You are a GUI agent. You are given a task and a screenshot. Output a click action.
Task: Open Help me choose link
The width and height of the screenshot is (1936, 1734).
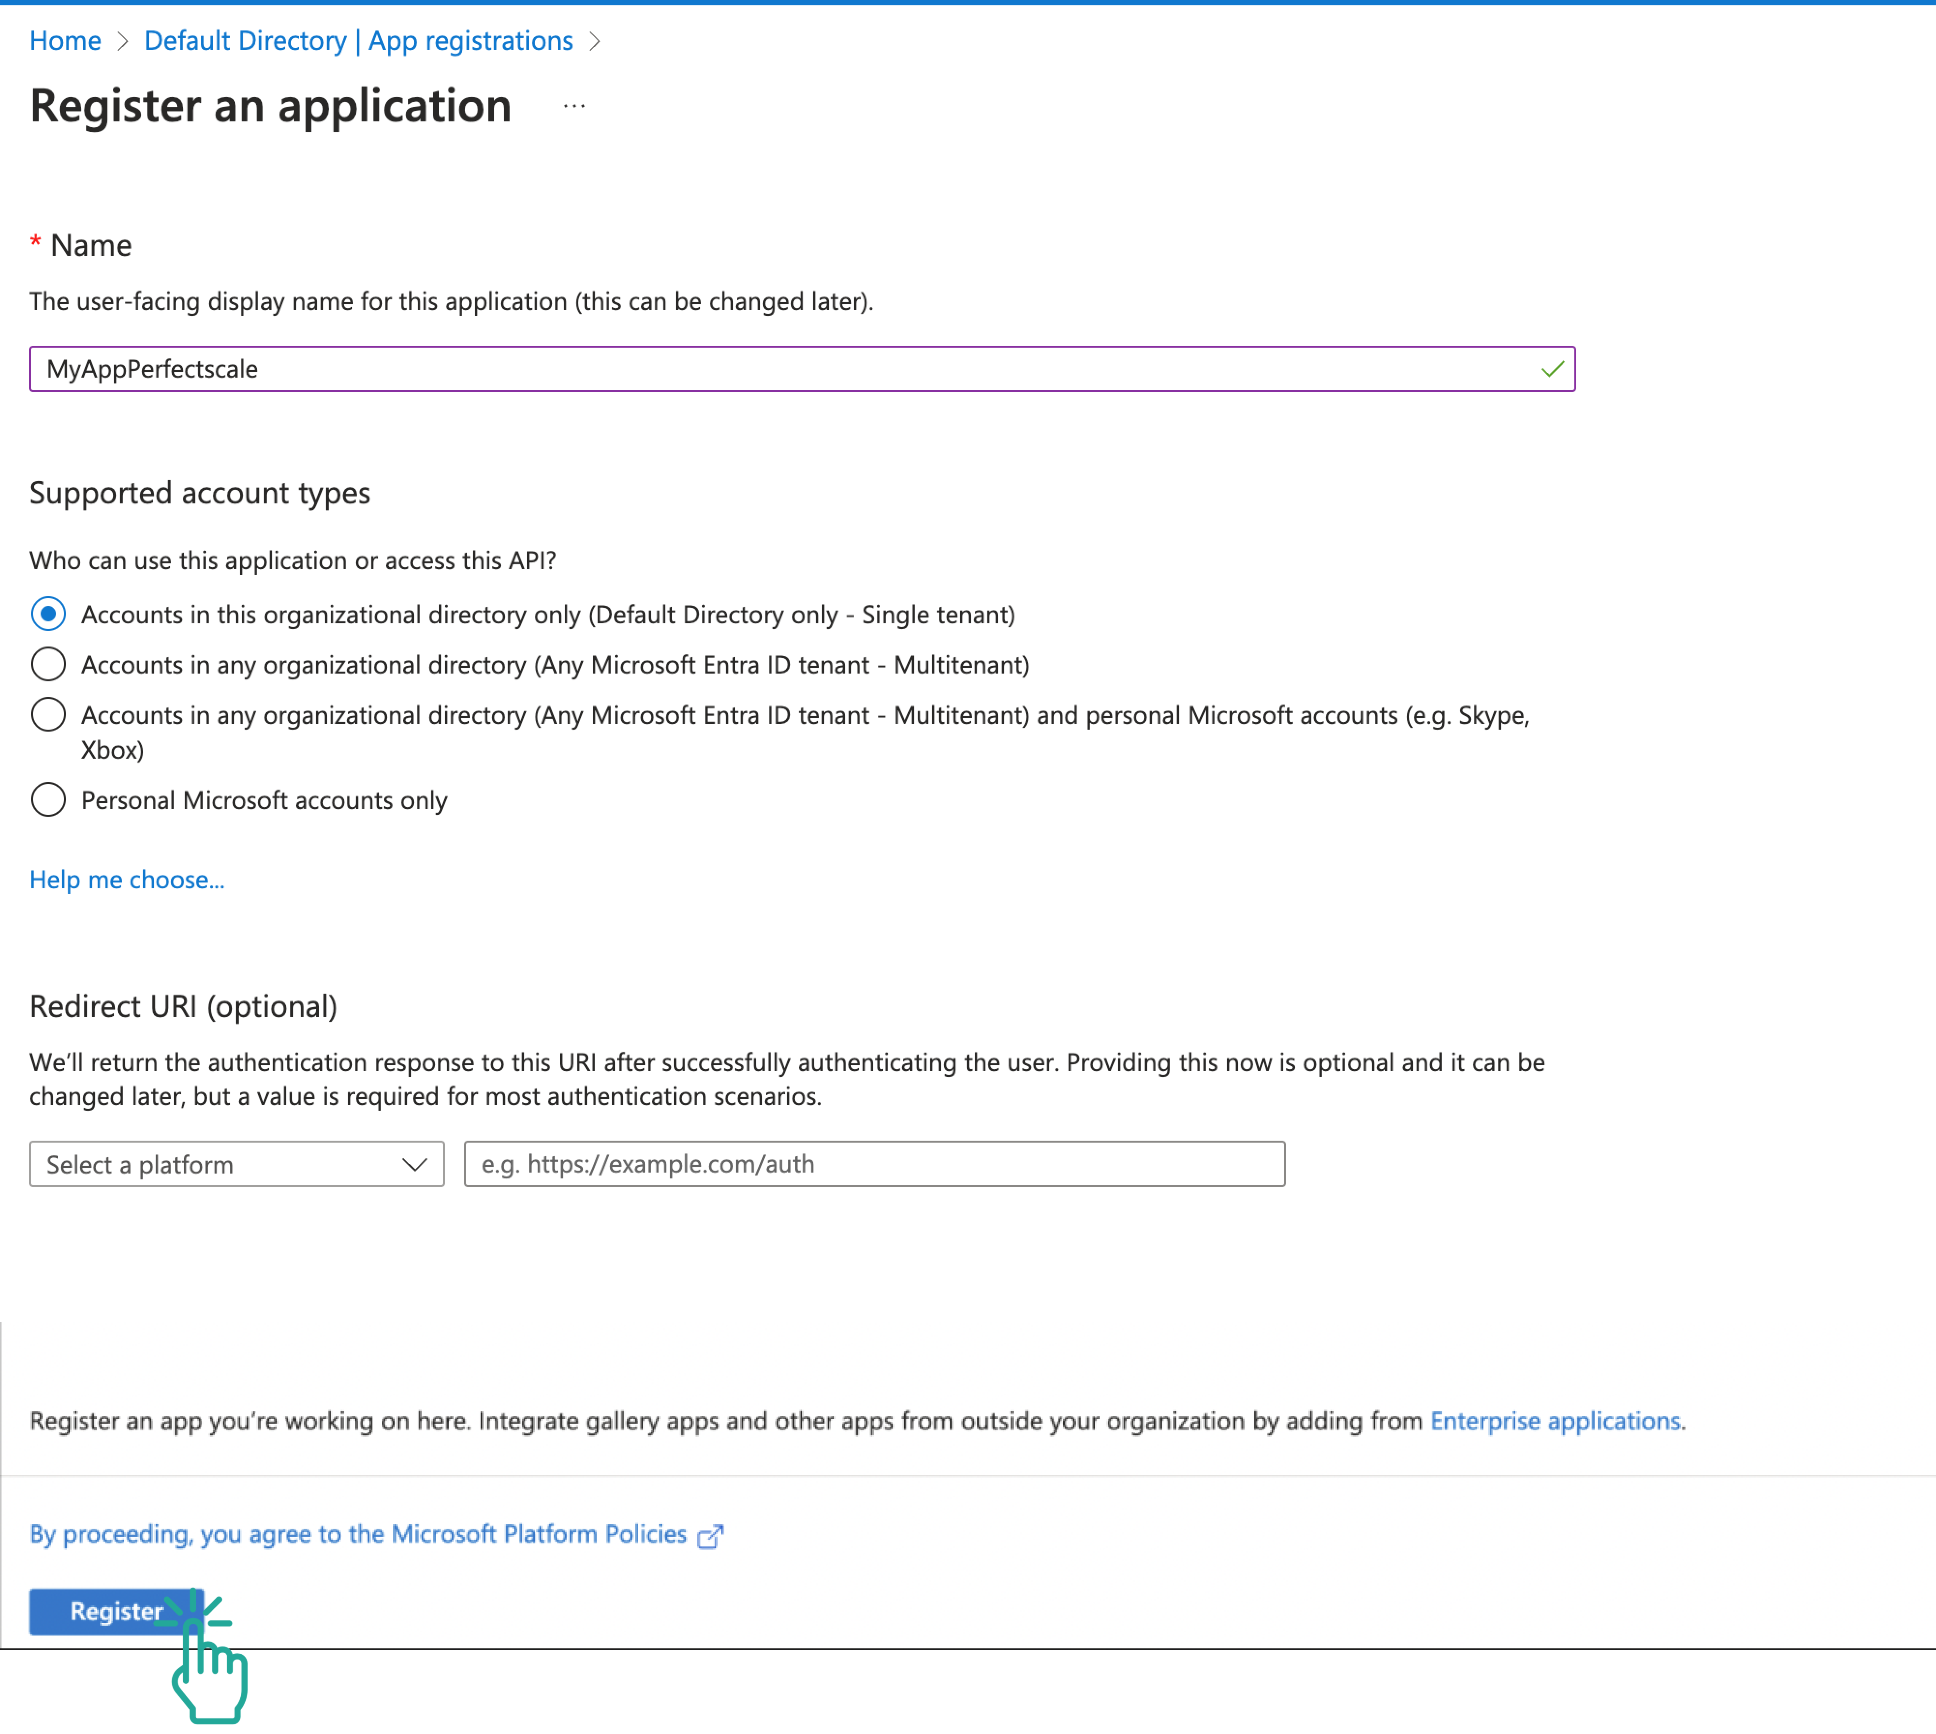tap(127, 880)
